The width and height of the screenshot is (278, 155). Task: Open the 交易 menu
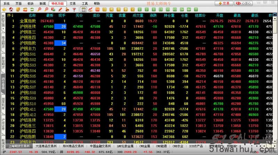pyautogui.click(x=73, y=3)
